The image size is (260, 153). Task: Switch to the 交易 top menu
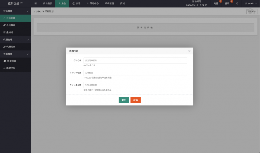76,4
